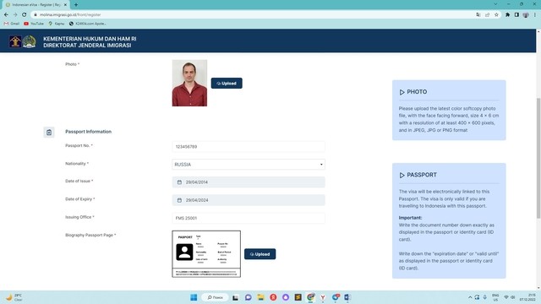Open the Wi-Fi network tray icon
This screenshot has height=304, width=541.
point(506,297)
